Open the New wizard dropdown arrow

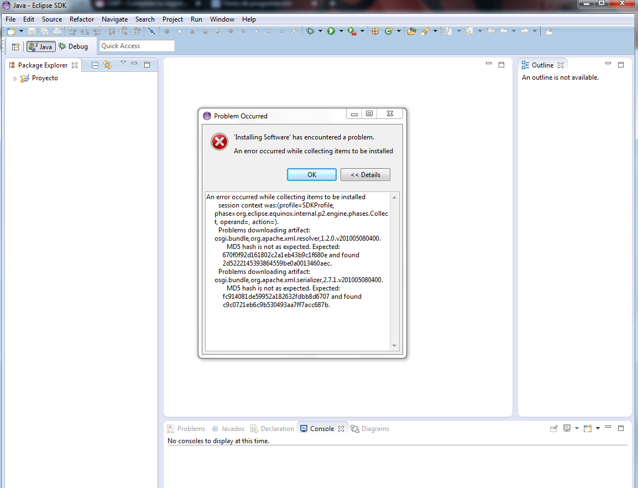21,32
